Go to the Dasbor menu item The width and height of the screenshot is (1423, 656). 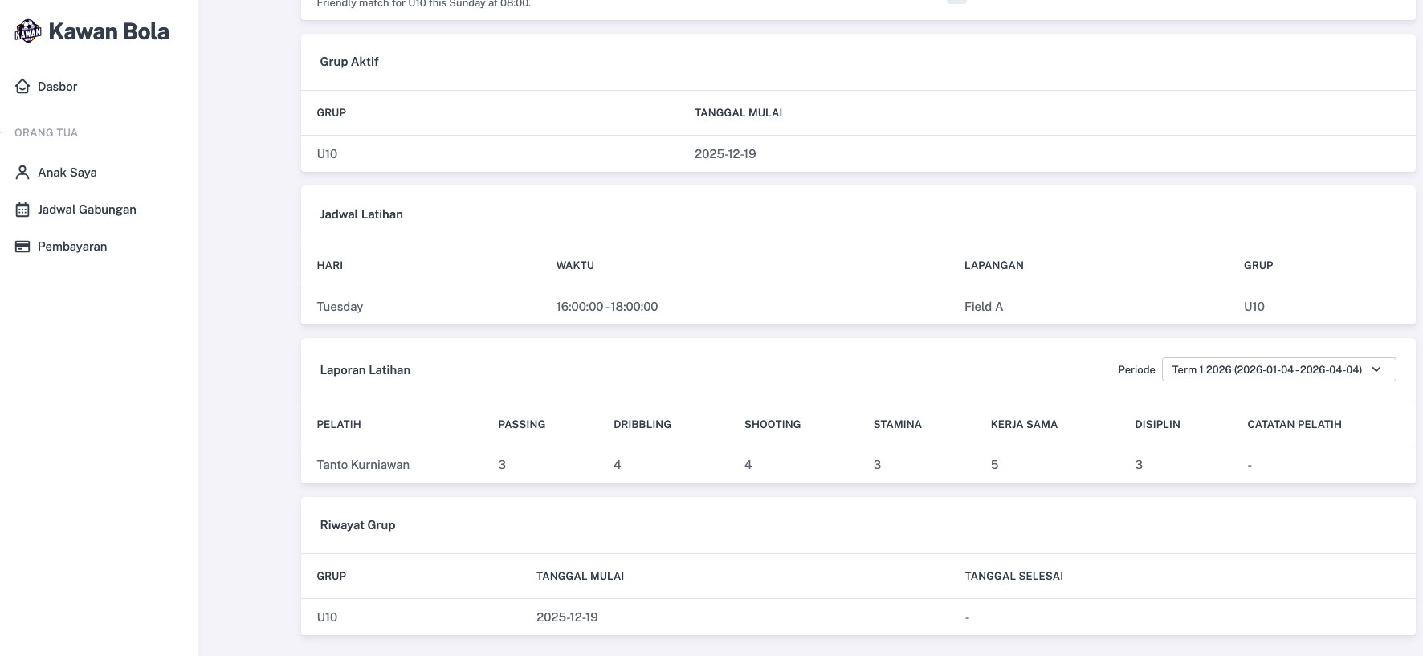click(58, 87)
